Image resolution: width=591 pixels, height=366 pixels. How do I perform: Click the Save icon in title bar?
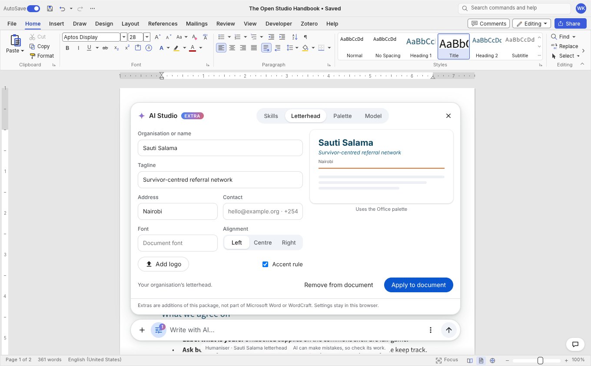click(x=50, y=9)
